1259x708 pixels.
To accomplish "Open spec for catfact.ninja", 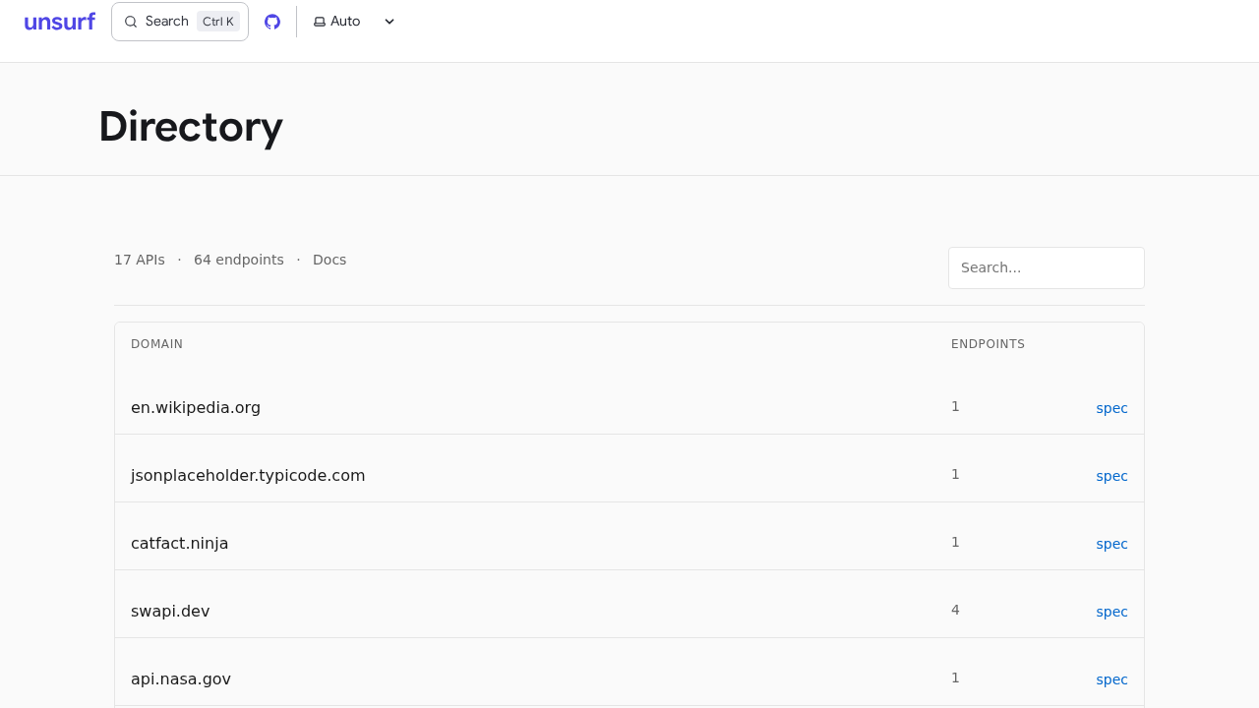I will [1111, 544].
